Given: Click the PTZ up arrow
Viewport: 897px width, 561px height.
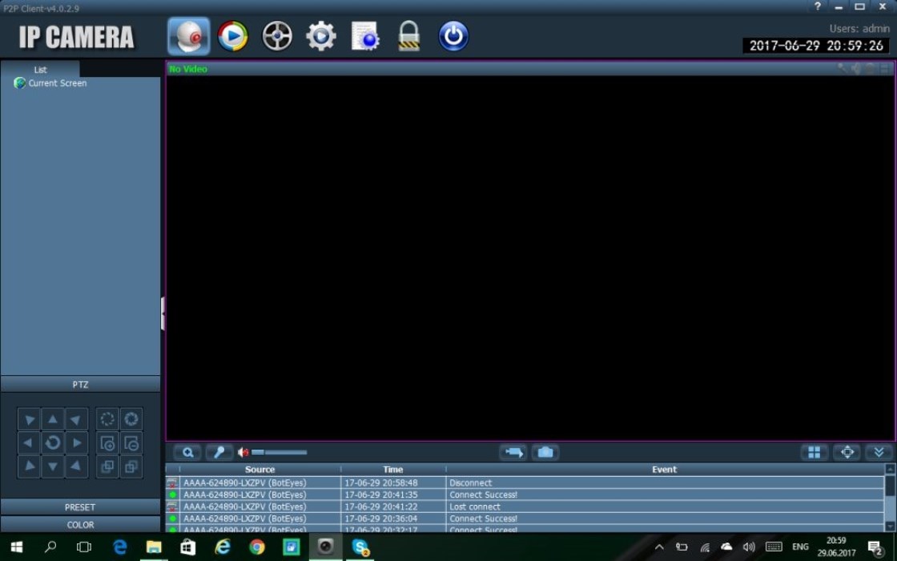Looking at the screenshot, I should pos(53,419).
